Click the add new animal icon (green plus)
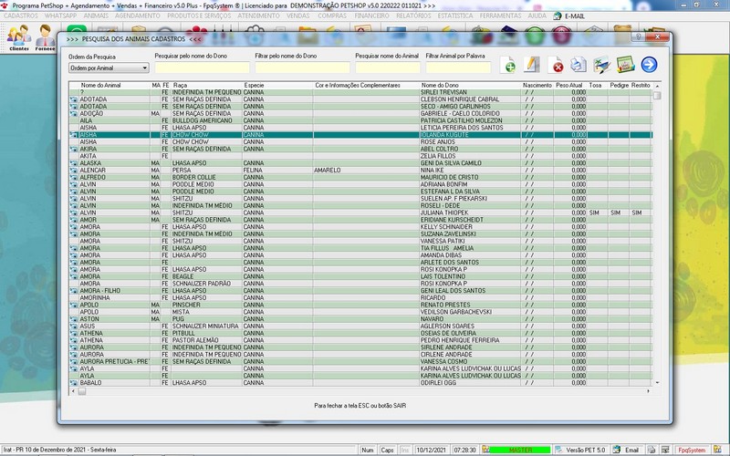 point(507,65)
